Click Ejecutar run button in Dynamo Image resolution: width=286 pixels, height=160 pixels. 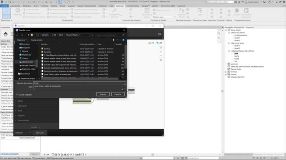(x=40, y=132)
